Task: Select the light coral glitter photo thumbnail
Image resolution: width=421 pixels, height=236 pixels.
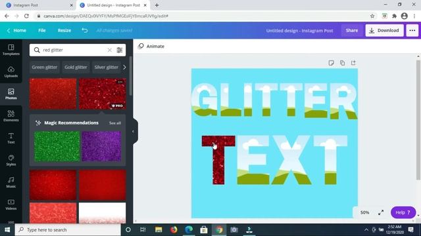Action: coord(53,213)
